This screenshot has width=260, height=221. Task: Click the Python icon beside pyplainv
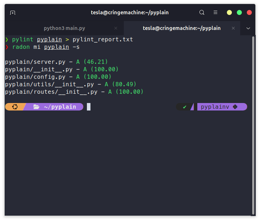235,107
